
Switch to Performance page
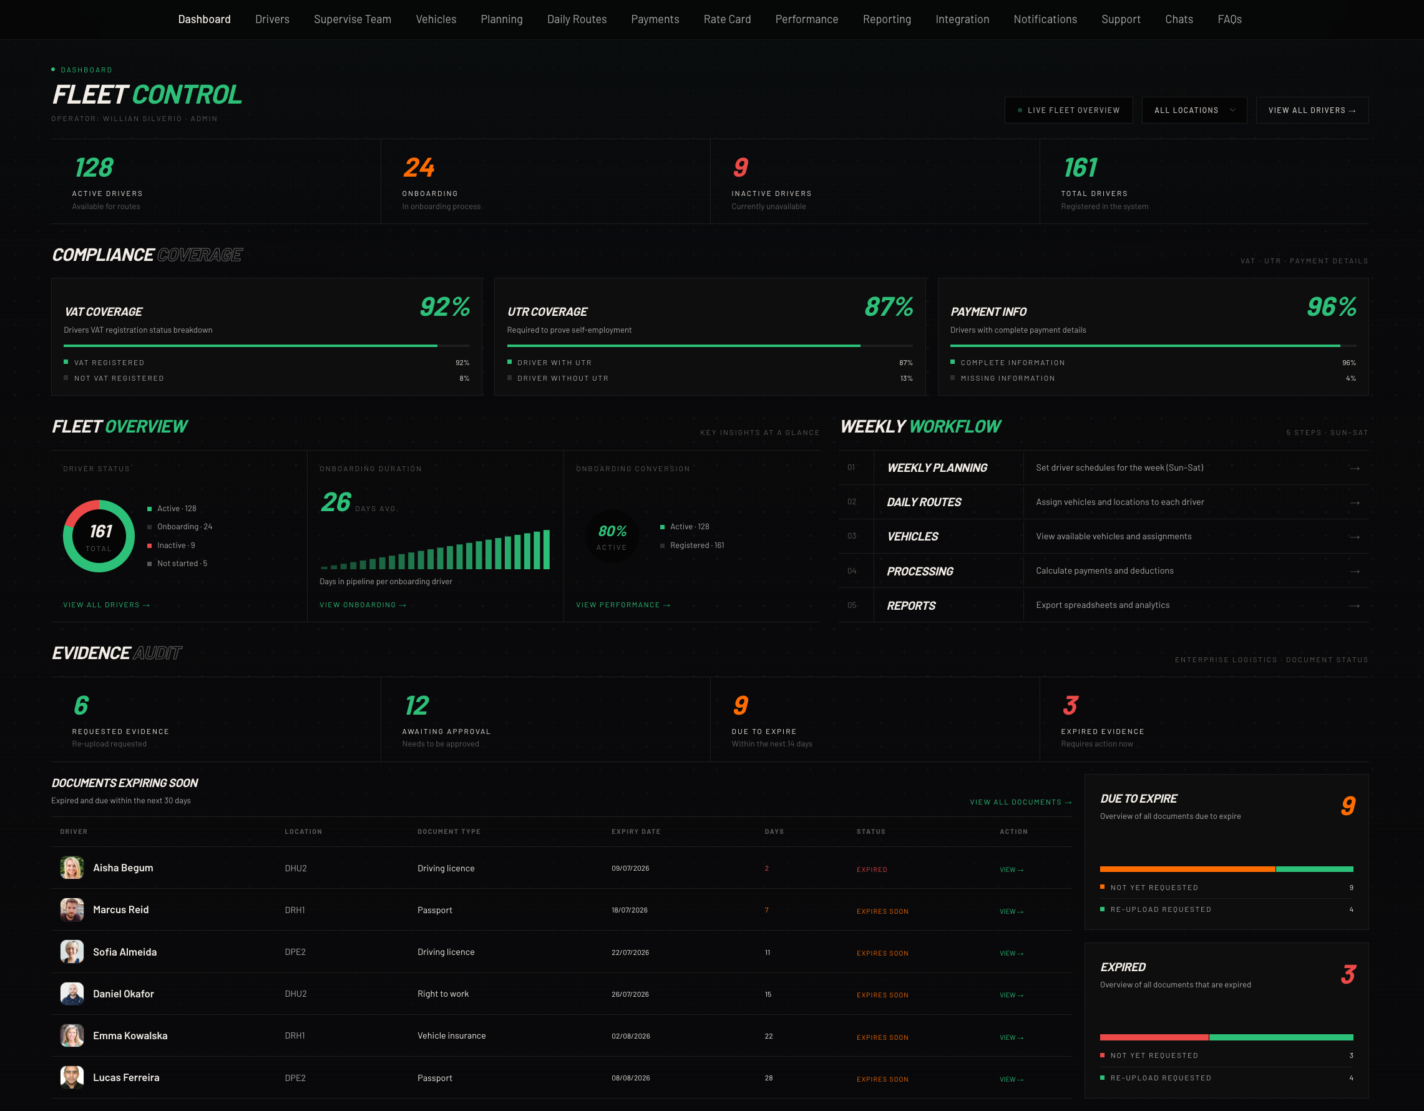click(x=807, y=19)
